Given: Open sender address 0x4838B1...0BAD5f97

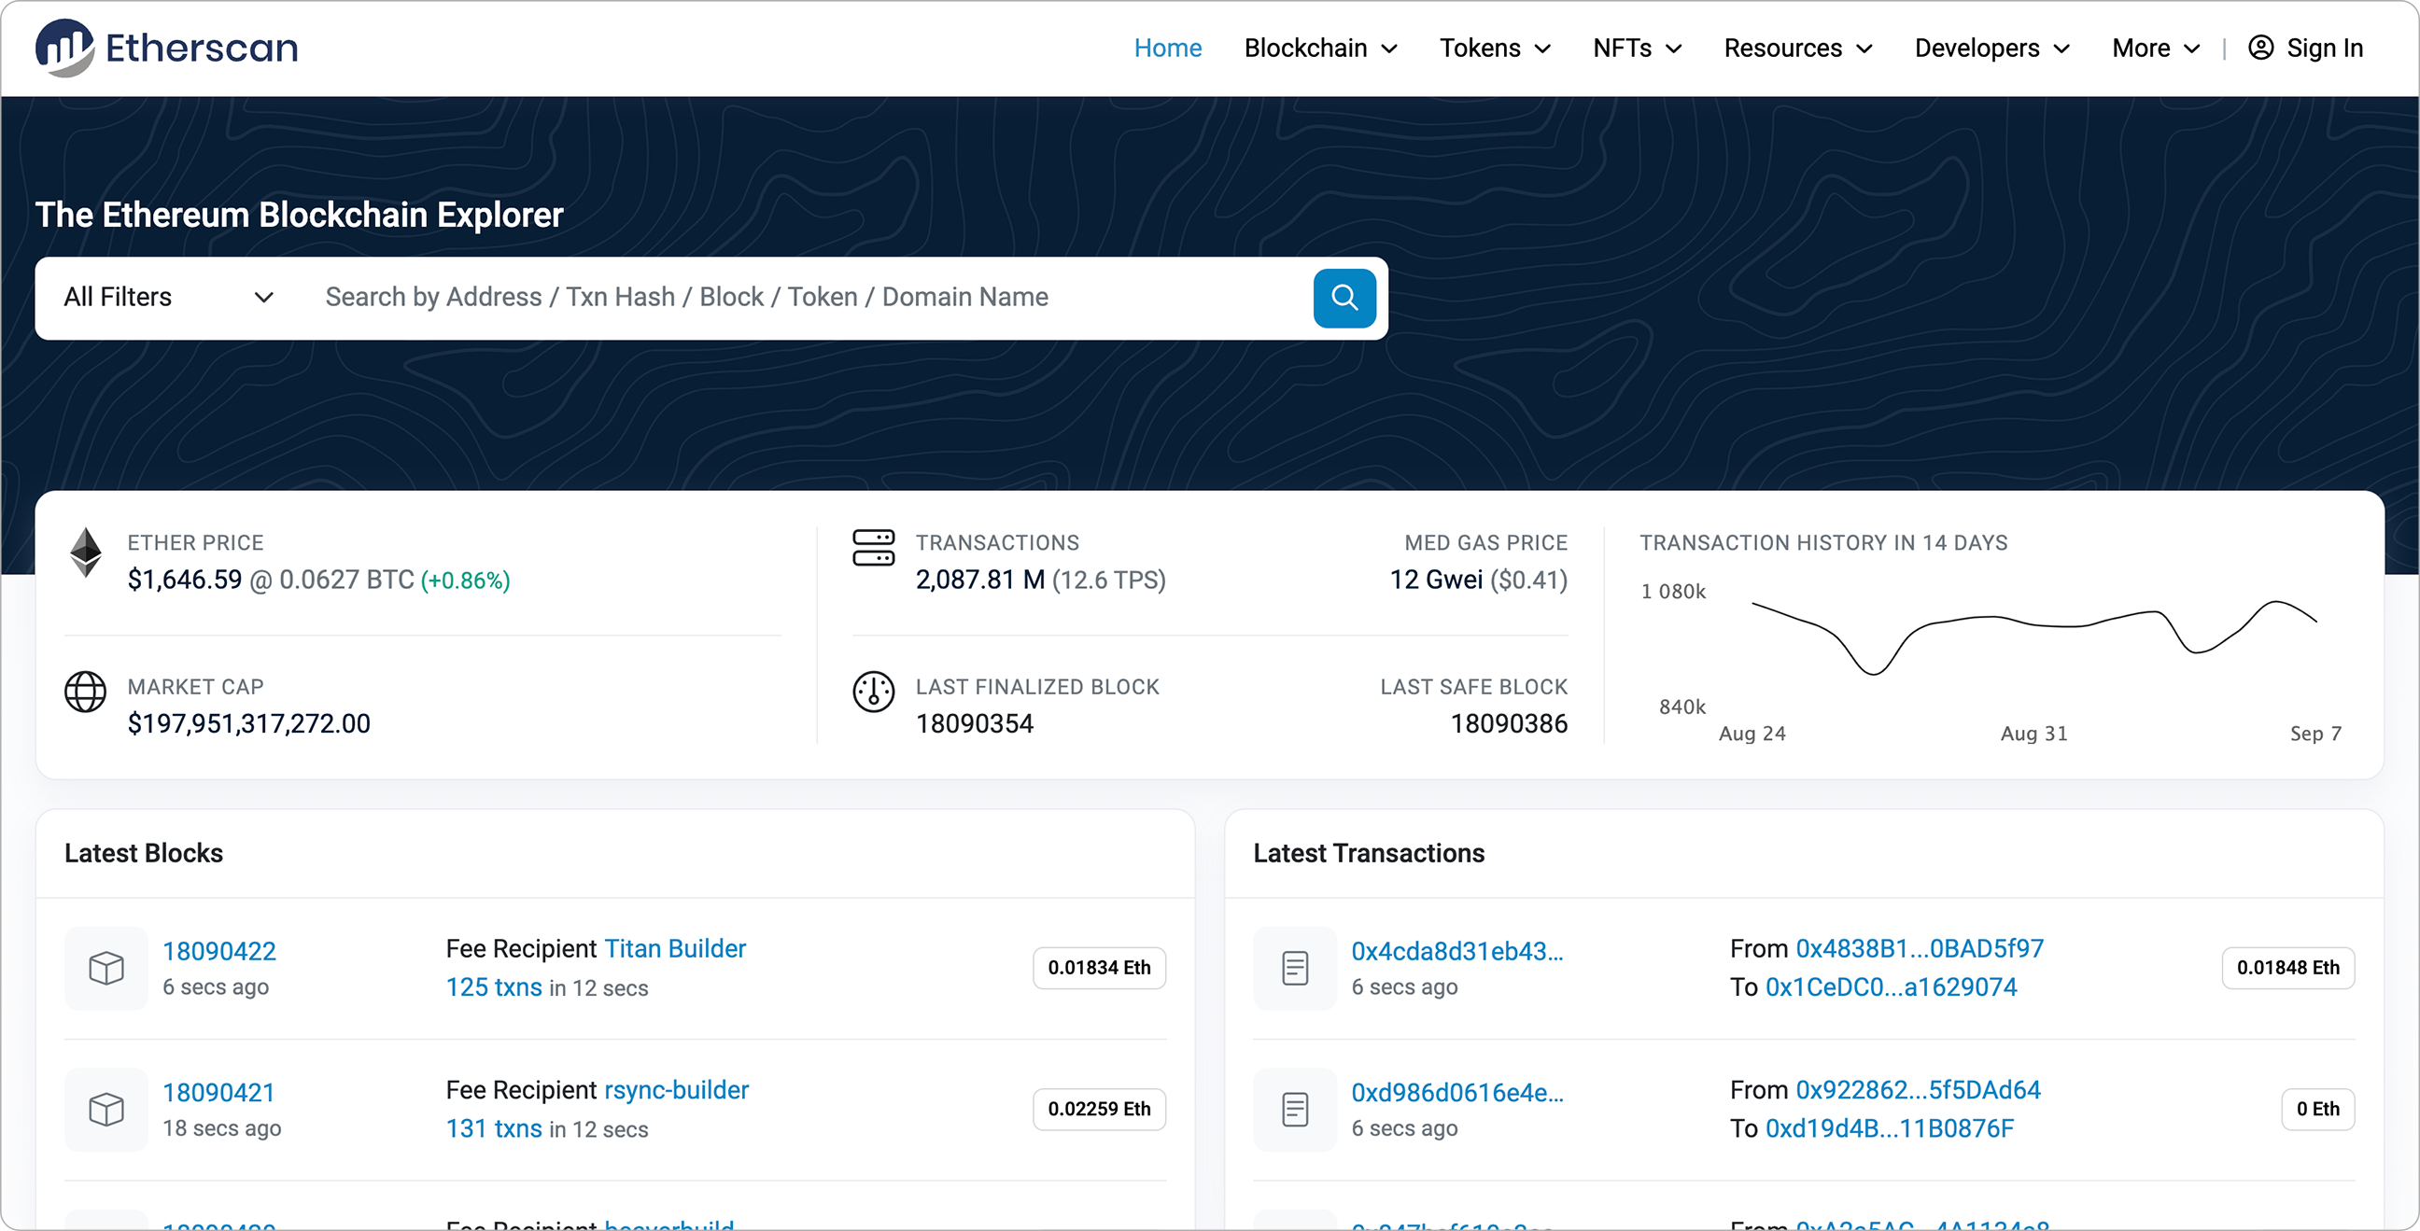Looking at the screenshot, I should click(1920, 948).
